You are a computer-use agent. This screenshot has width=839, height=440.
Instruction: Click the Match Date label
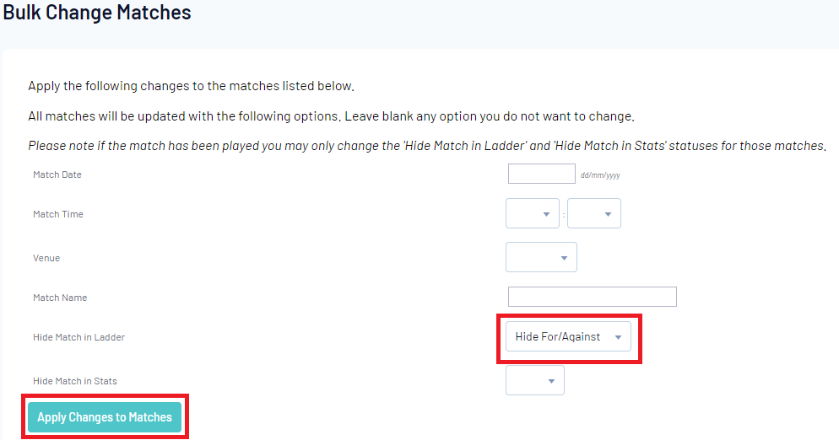57,174
